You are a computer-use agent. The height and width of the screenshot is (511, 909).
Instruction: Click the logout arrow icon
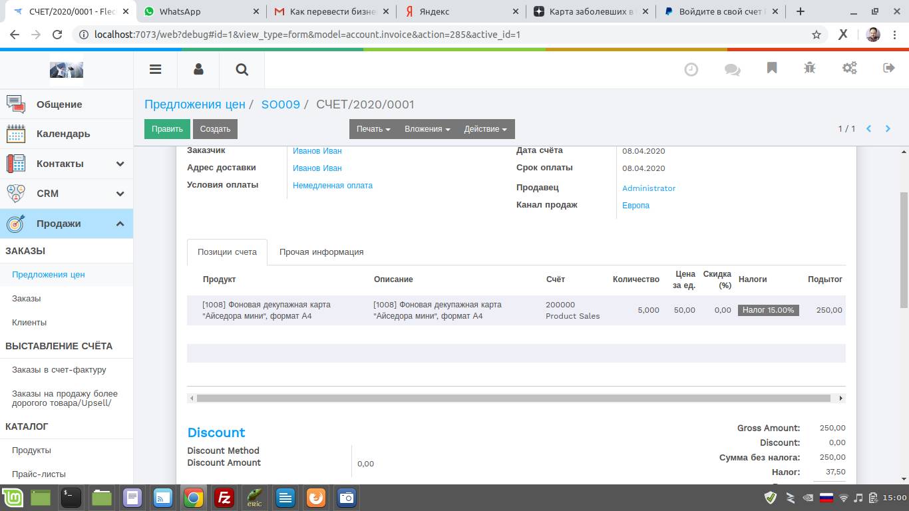[888, 69]
